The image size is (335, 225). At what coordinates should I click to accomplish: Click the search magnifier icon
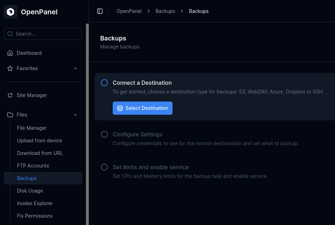10,34
